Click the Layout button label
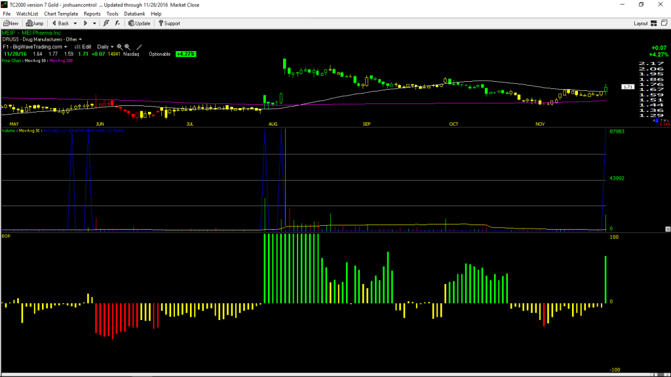This screenshot has width=671, height=377. 641,24
